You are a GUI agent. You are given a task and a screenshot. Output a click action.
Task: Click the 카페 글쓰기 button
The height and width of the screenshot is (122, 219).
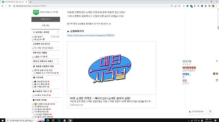(46, 19)
